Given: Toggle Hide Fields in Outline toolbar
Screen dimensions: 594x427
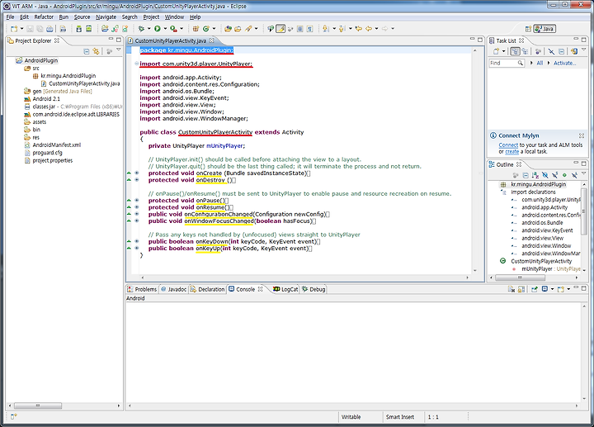Looking at the screenshot, I should [x=544, y=175].
